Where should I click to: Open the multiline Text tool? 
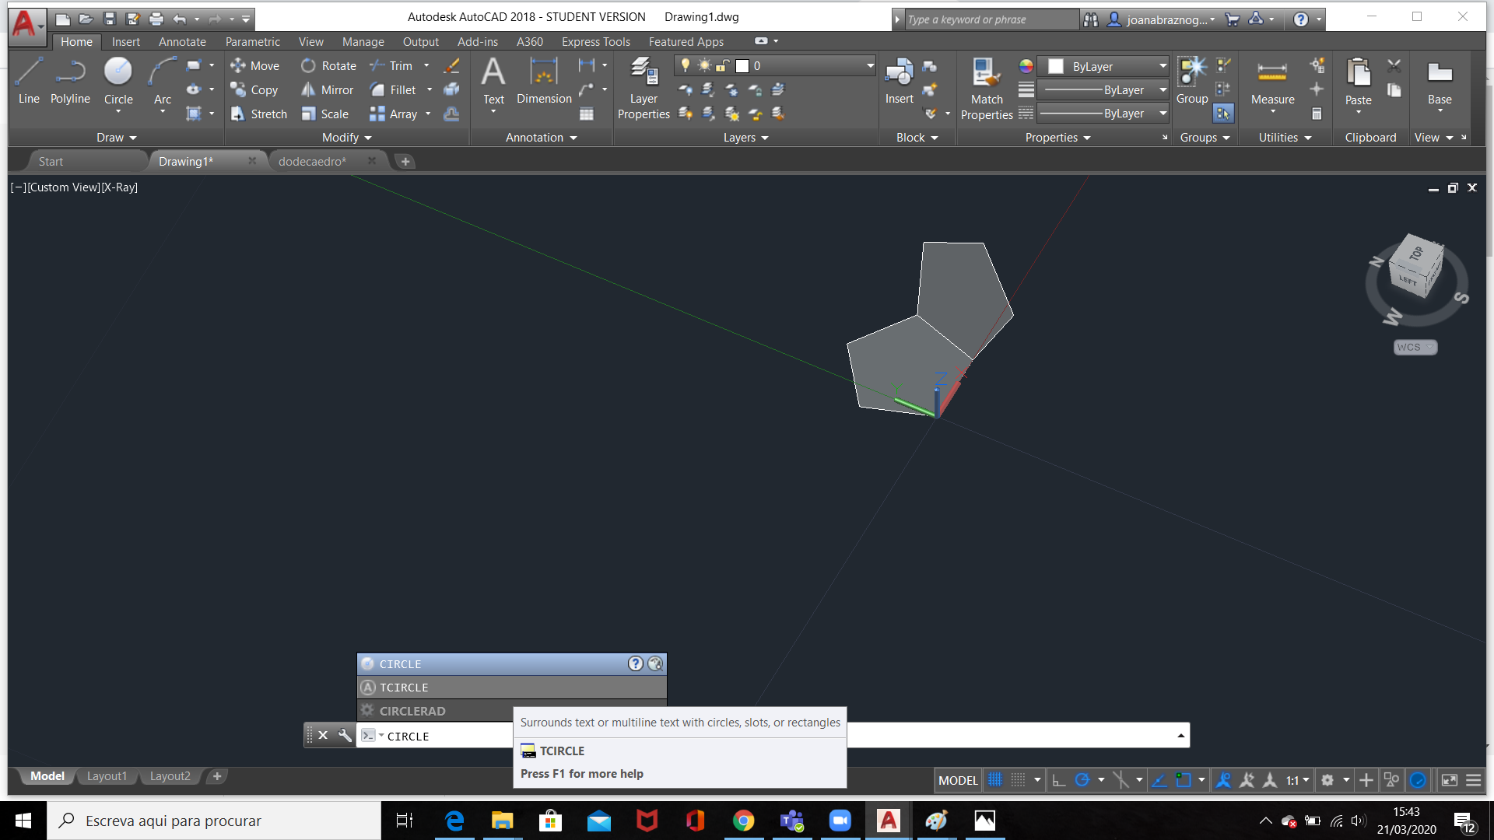click(x=493, y=81)
